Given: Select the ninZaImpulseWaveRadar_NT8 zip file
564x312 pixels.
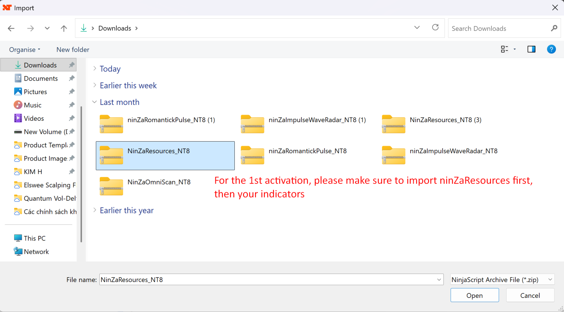Looking at the screenshot, I should coord(447,156).
